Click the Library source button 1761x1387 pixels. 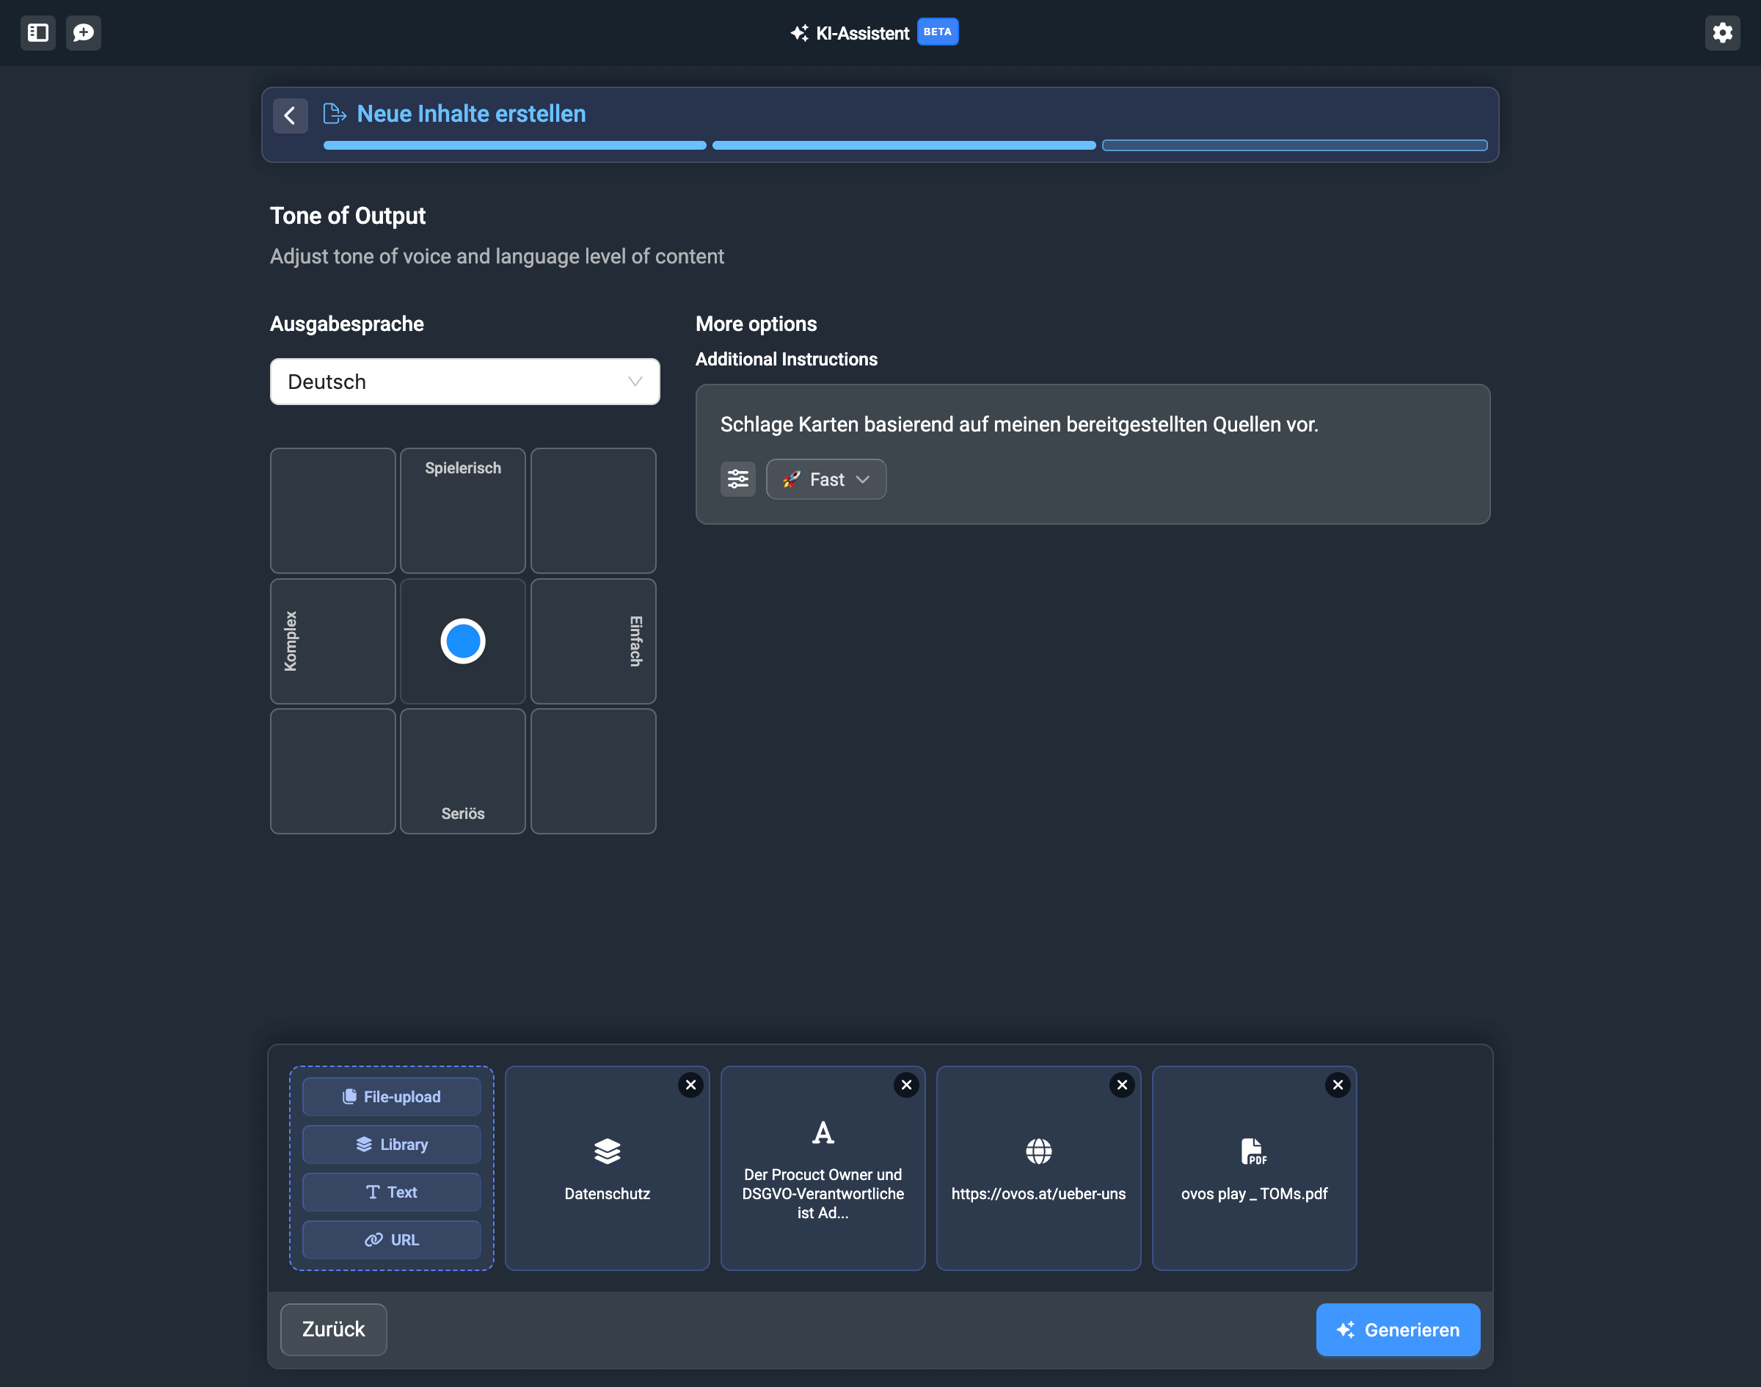tap(391, 1144)
